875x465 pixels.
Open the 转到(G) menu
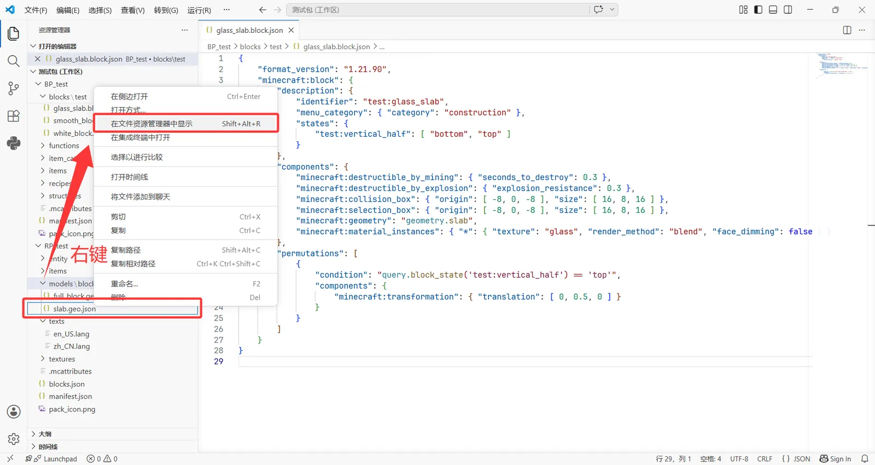[x=166, y=10]
